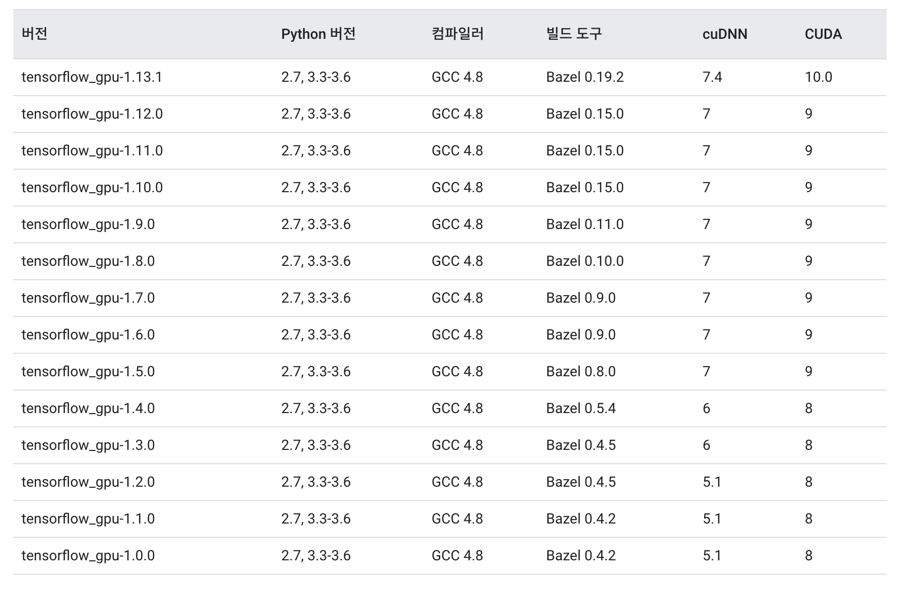Select CUDA value 8 in 1.2.0 row
Viewport: 904px width, 591px height.
point(809,482)
